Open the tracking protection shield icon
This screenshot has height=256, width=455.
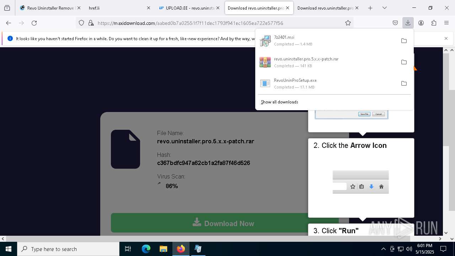pyautogui.click(x=81, y=23)
